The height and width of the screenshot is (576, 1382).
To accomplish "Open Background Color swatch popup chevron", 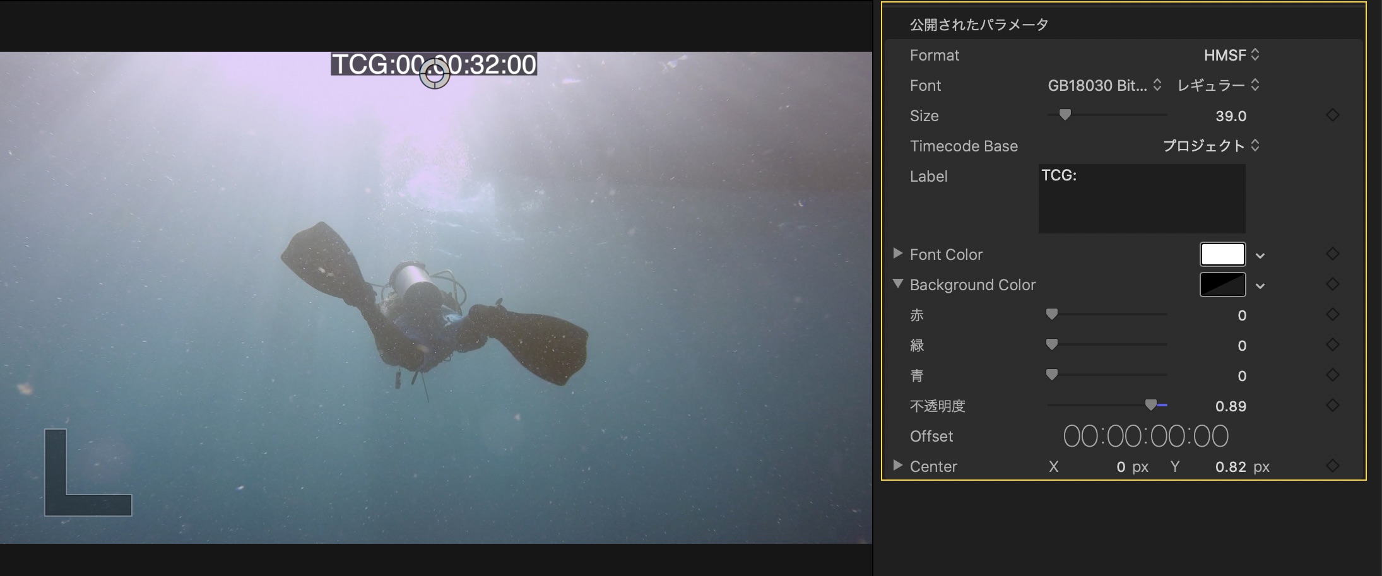I will point(1260,286).
